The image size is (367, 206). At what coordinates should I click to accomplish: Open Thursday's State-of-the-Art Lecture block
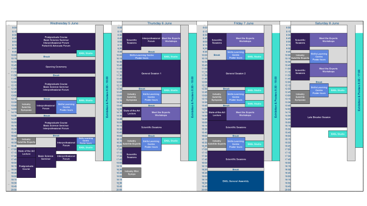coord(132,113)
